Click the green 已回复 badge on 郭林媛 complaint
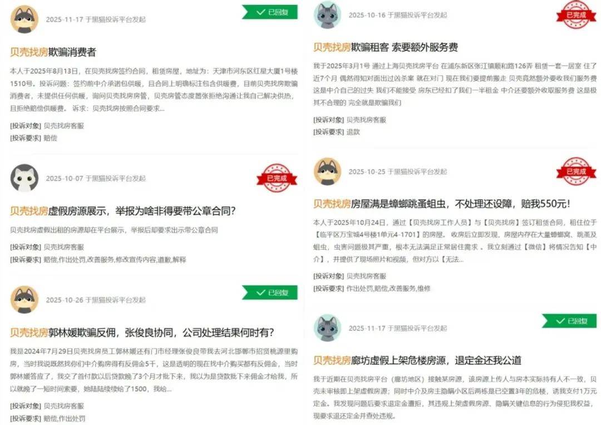The height and width of the screenshot is (425, 601). click(x=270, y=293)
